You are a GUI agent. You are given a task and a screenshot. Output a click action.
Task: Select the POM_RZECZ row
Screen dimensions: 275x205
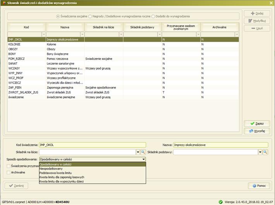tap(123, 59)
